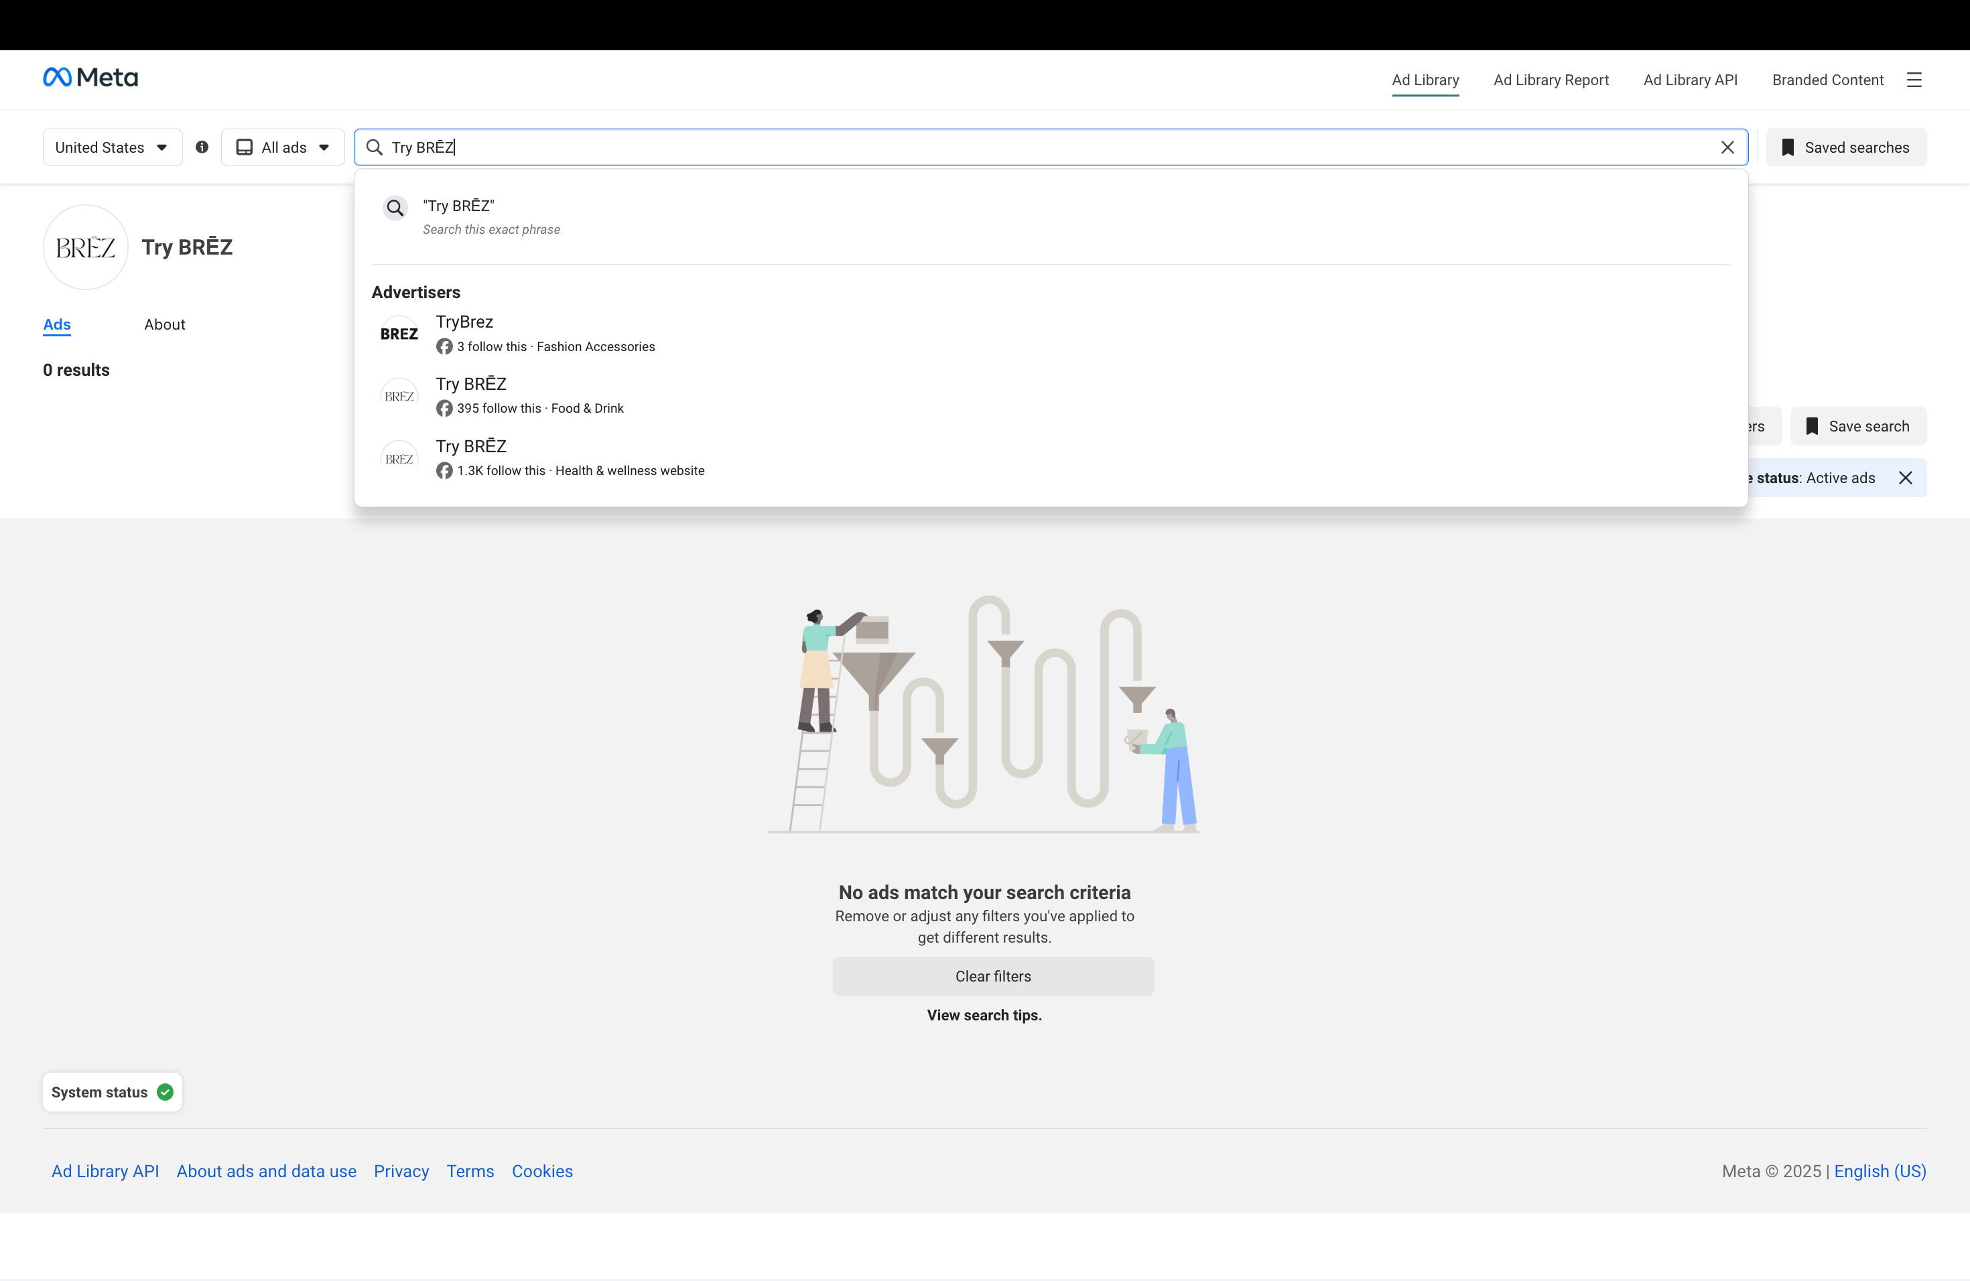
Task: Go to Branded Content
Action: pos(1828,80)
